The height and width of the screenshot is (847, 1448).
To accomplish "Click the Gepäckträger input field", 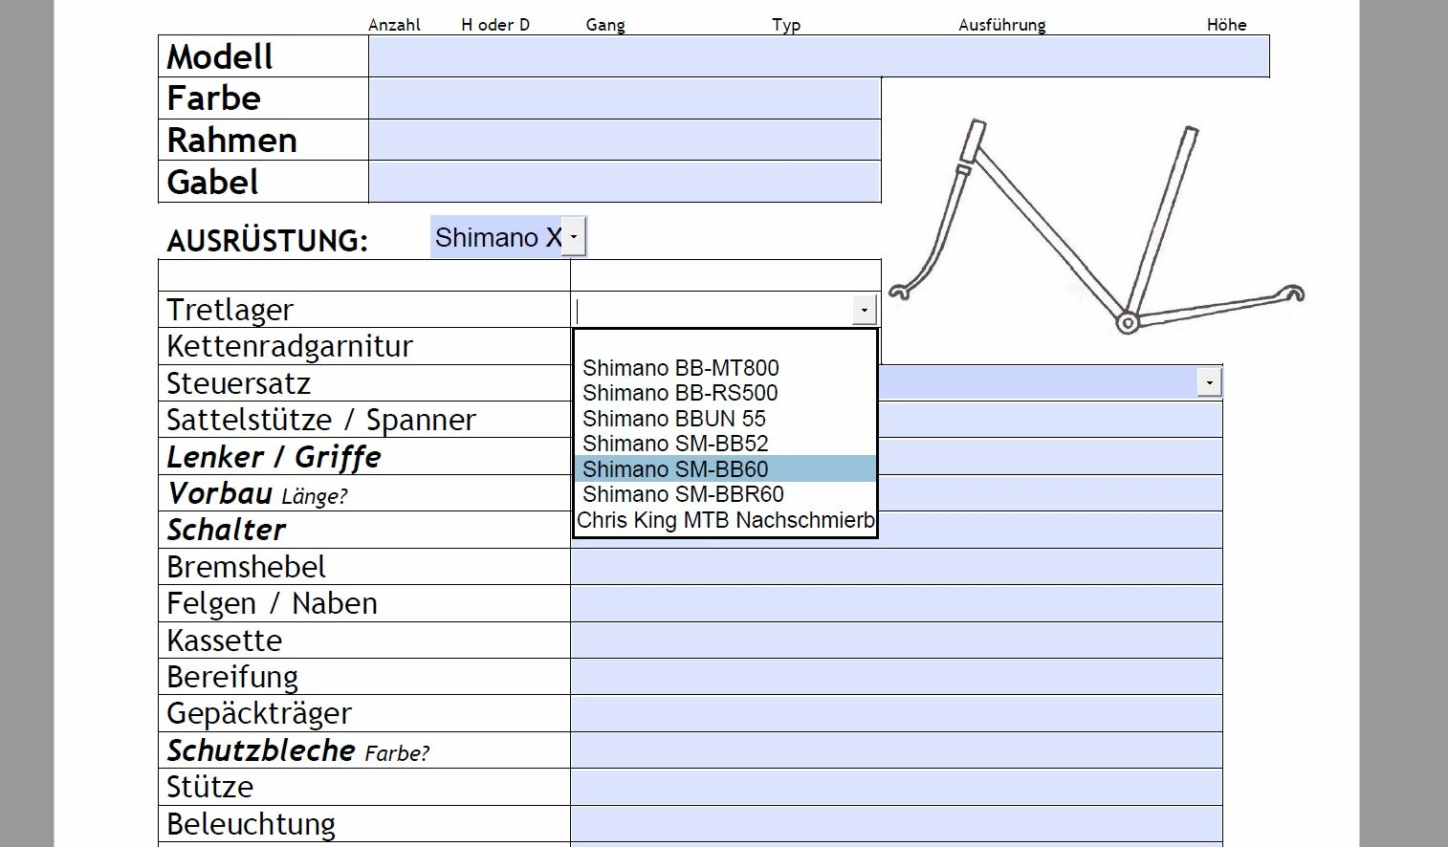I will pyautogui.click(x=896, y=713).
